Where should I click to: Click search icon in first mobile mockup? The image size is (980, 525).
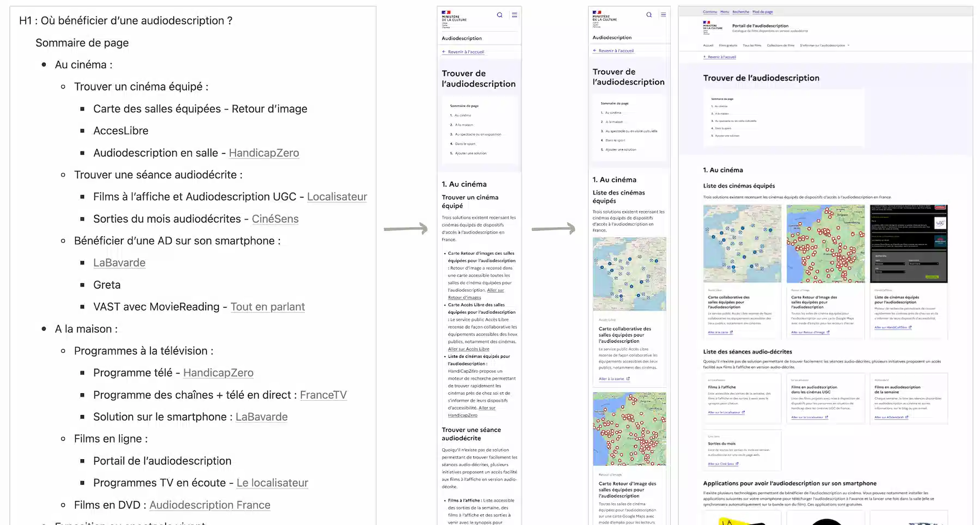pyautogui.click(x=499, y=15)
